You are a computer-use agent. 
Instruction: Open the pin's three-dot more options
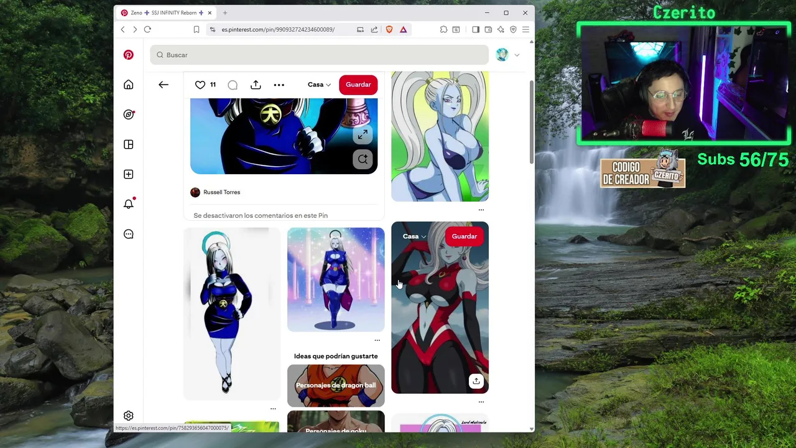pos(279,85)
